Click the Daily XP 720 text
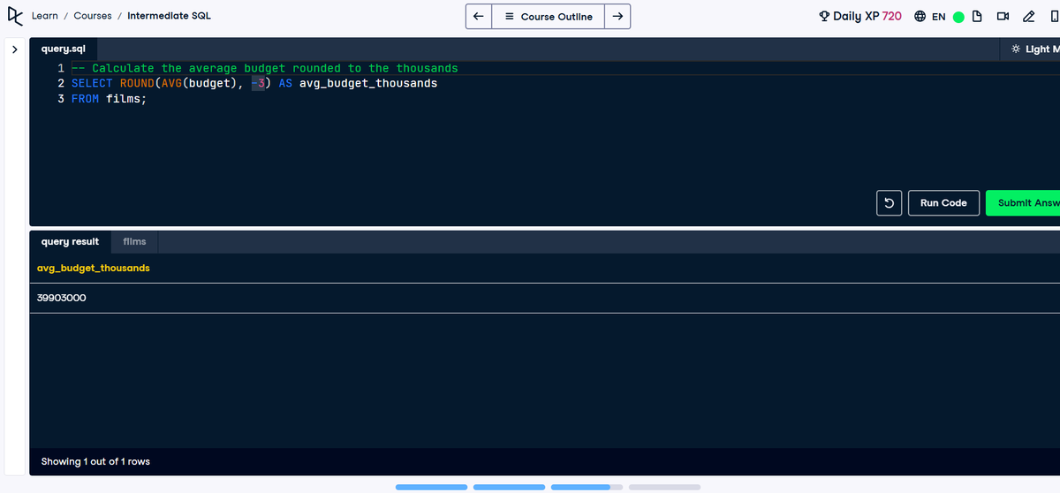1060x493 pixels. click(x=867, y=16)
